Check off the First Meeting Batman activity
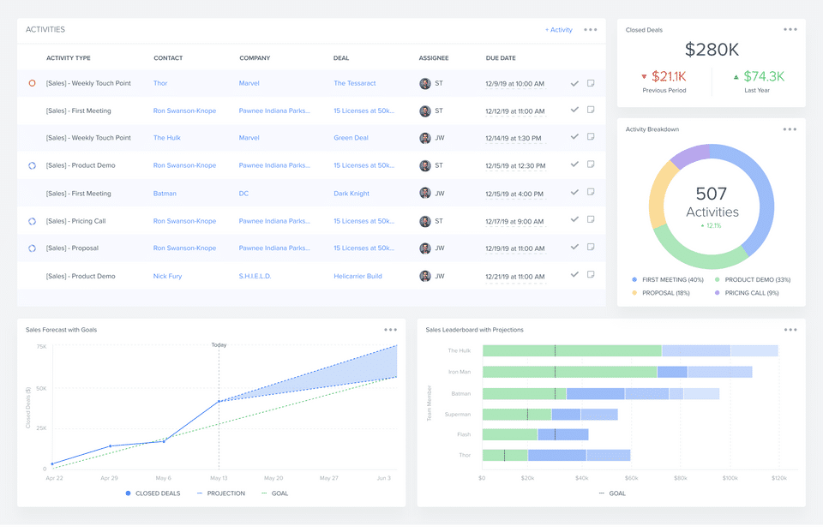The image size is (823, 532). pos(574,193)
